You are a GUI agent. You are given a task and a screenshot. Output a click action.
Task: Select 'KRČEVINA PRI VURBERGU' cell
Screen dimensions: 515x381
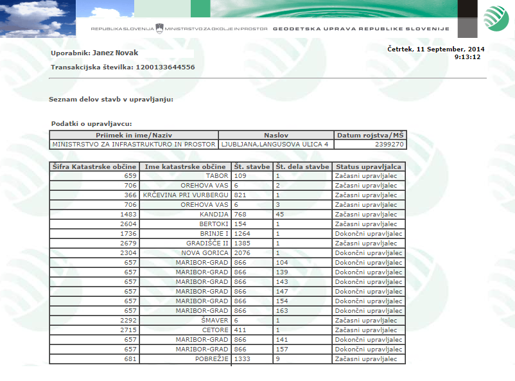click(x=186, y=195)
